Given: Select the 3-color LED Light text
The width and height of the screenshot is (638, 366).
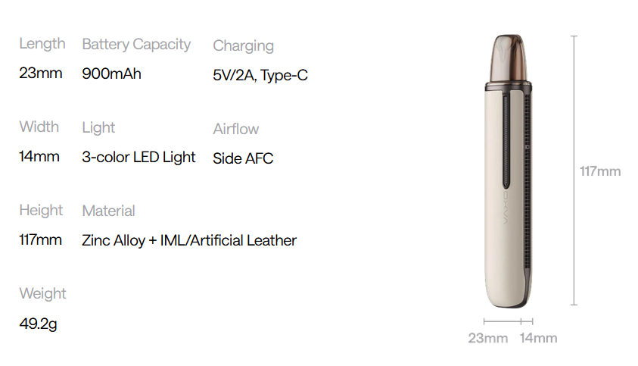Looking at the screenshot, I should (138, 158).
